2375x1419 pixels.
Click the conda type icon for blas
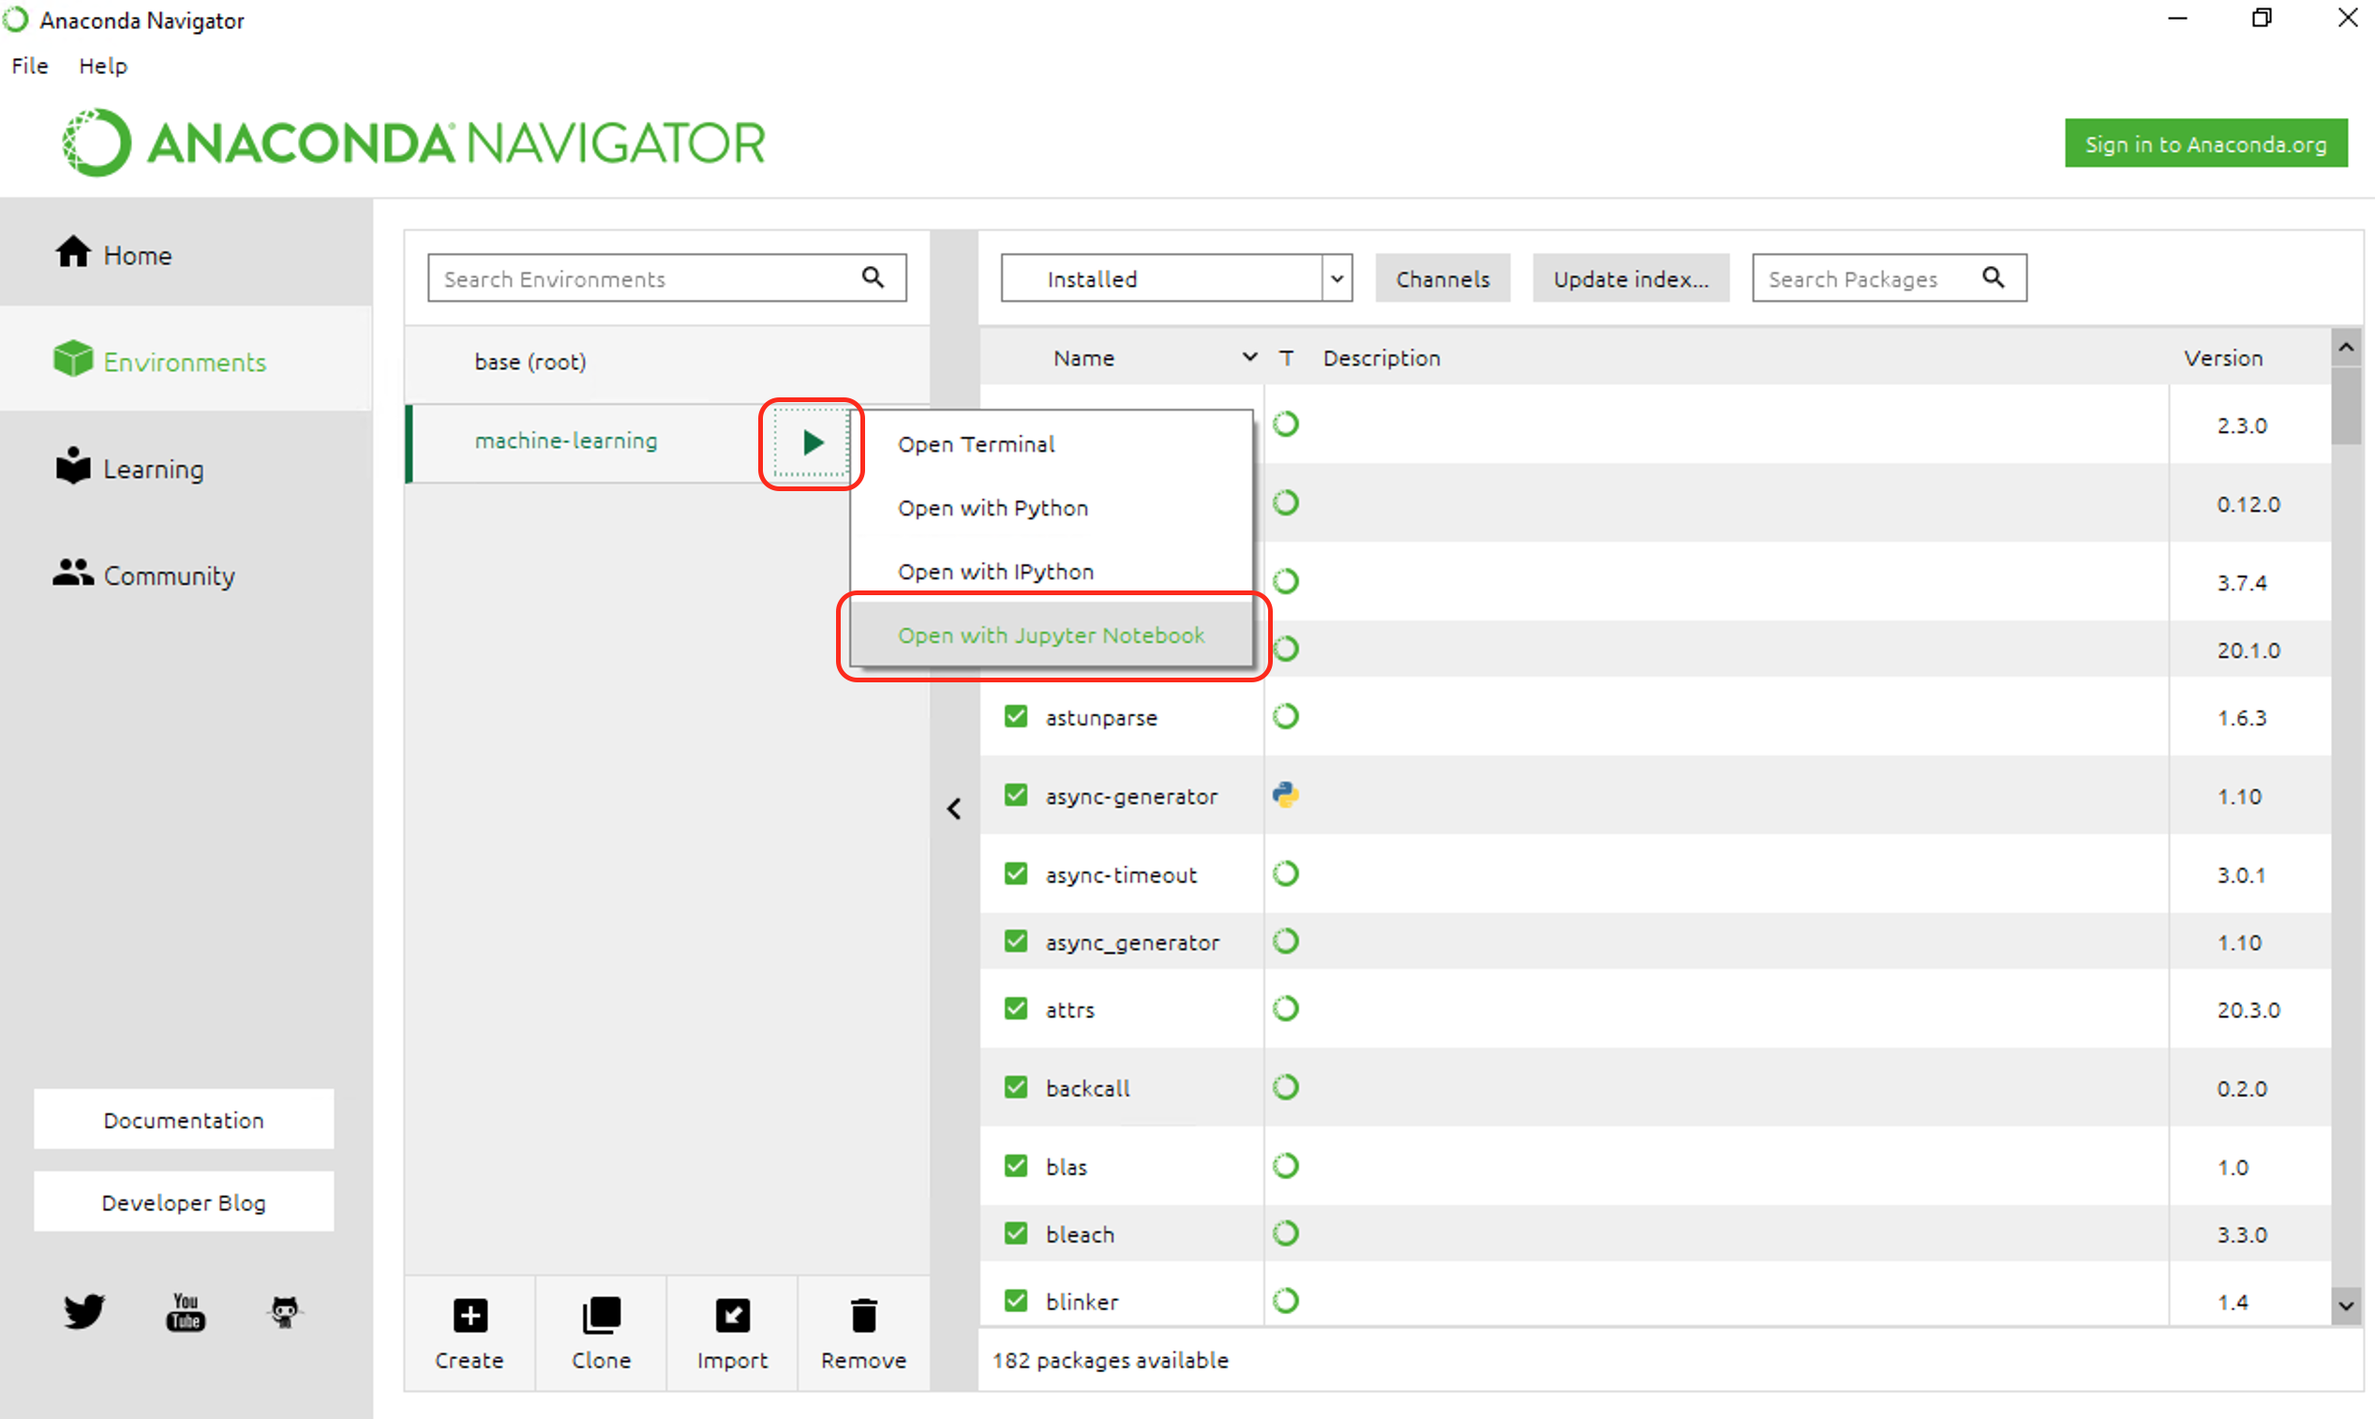tap(1286, 1166)
